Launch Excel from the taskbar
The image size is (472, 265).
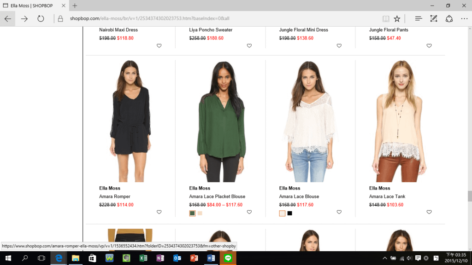tap(143, 258)
